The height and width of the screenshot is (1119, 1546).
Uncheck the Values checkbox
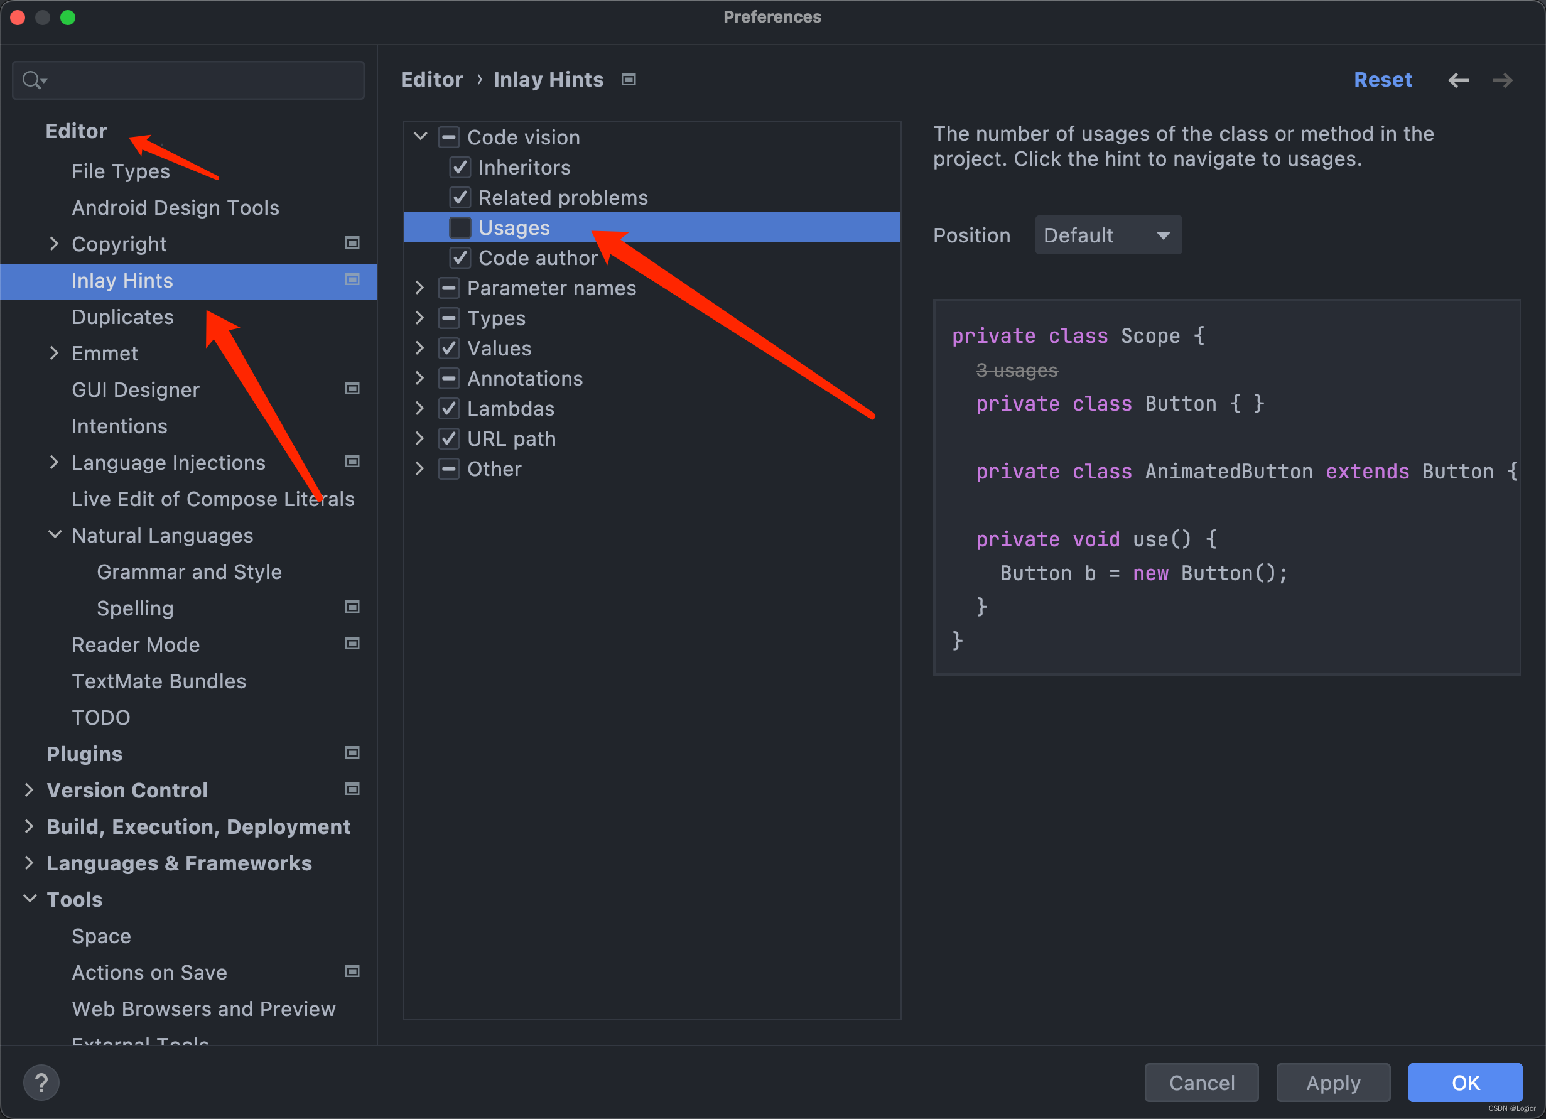(x=448, y=349)
